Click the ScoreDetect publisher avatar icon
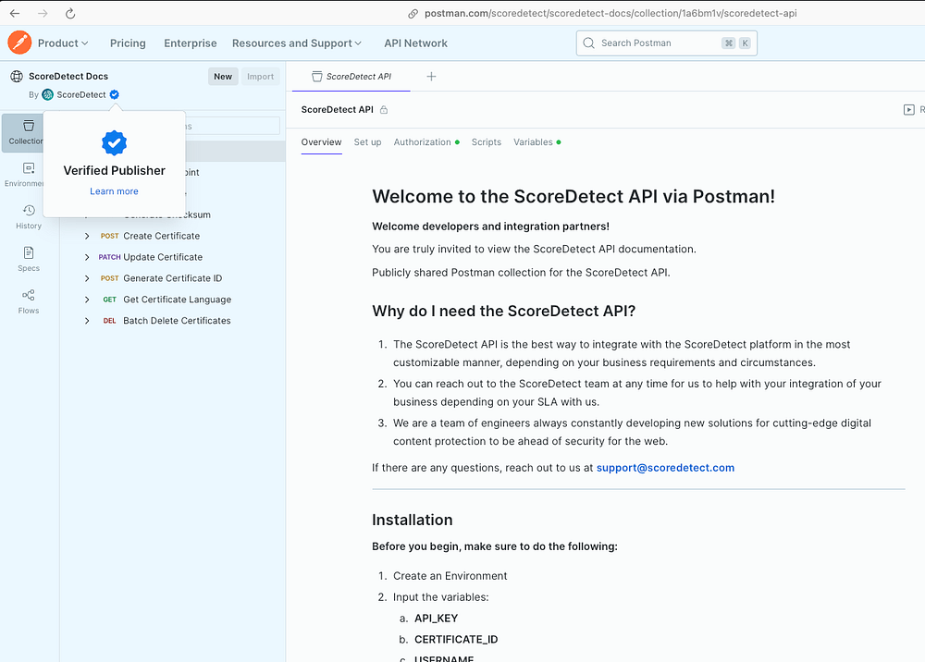Screen dimensions: 925x662 tap(48, 94)
